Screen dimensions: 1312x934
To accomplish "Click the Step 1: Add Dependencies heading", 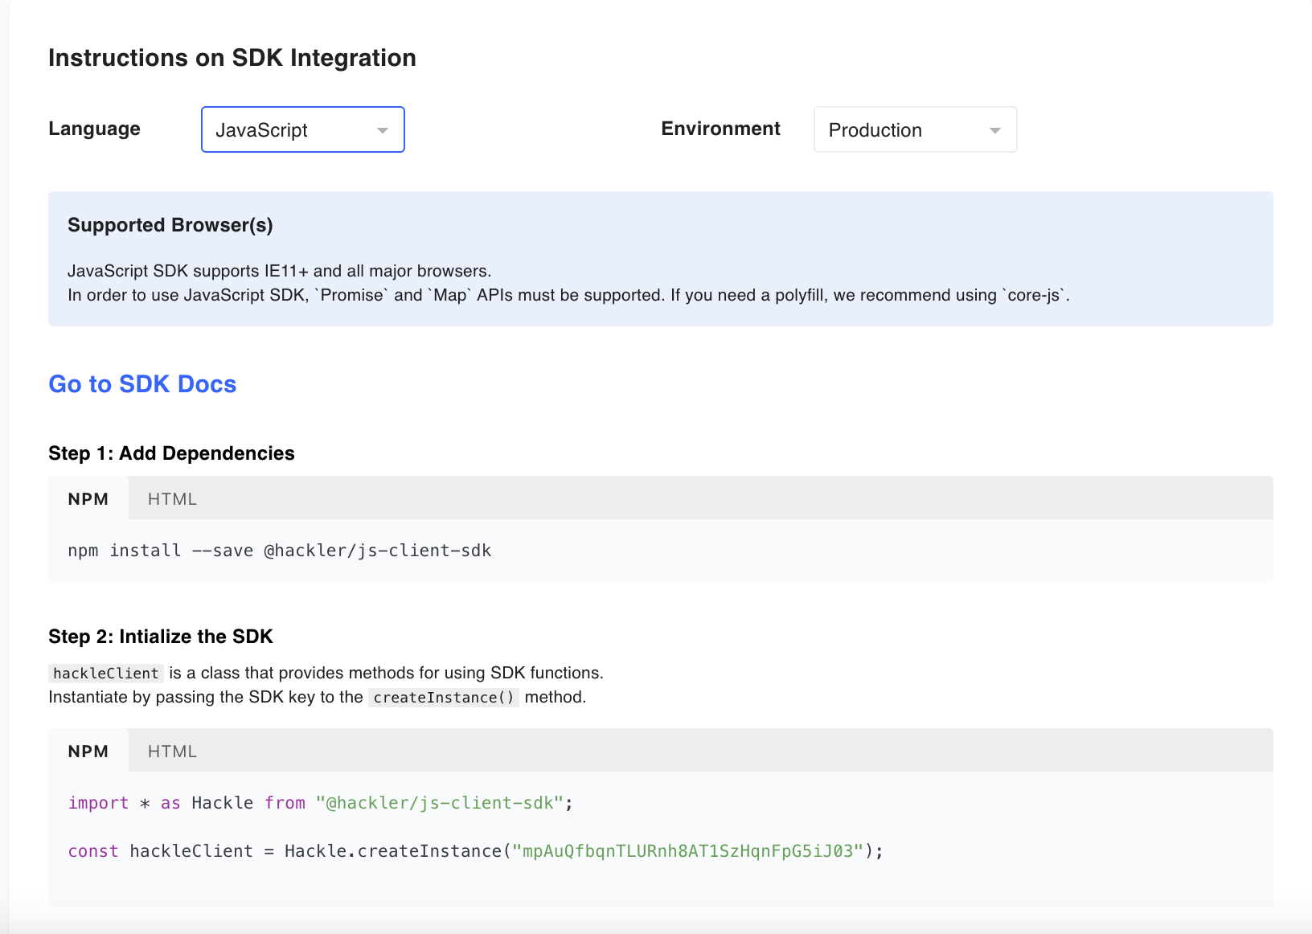I will coord(171,453).
